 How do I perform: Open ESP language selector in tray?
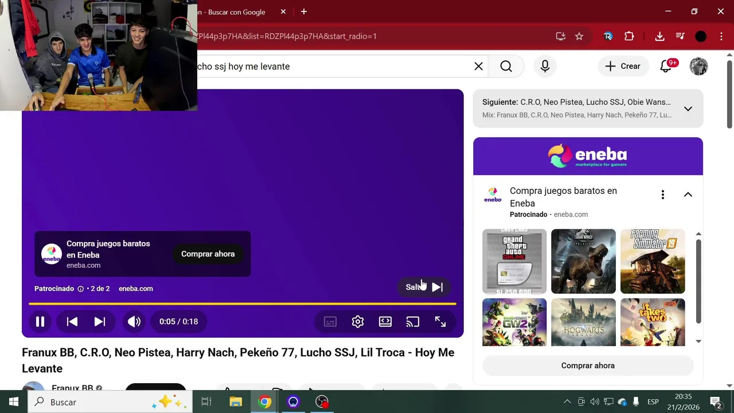click(x=653, y=402)
